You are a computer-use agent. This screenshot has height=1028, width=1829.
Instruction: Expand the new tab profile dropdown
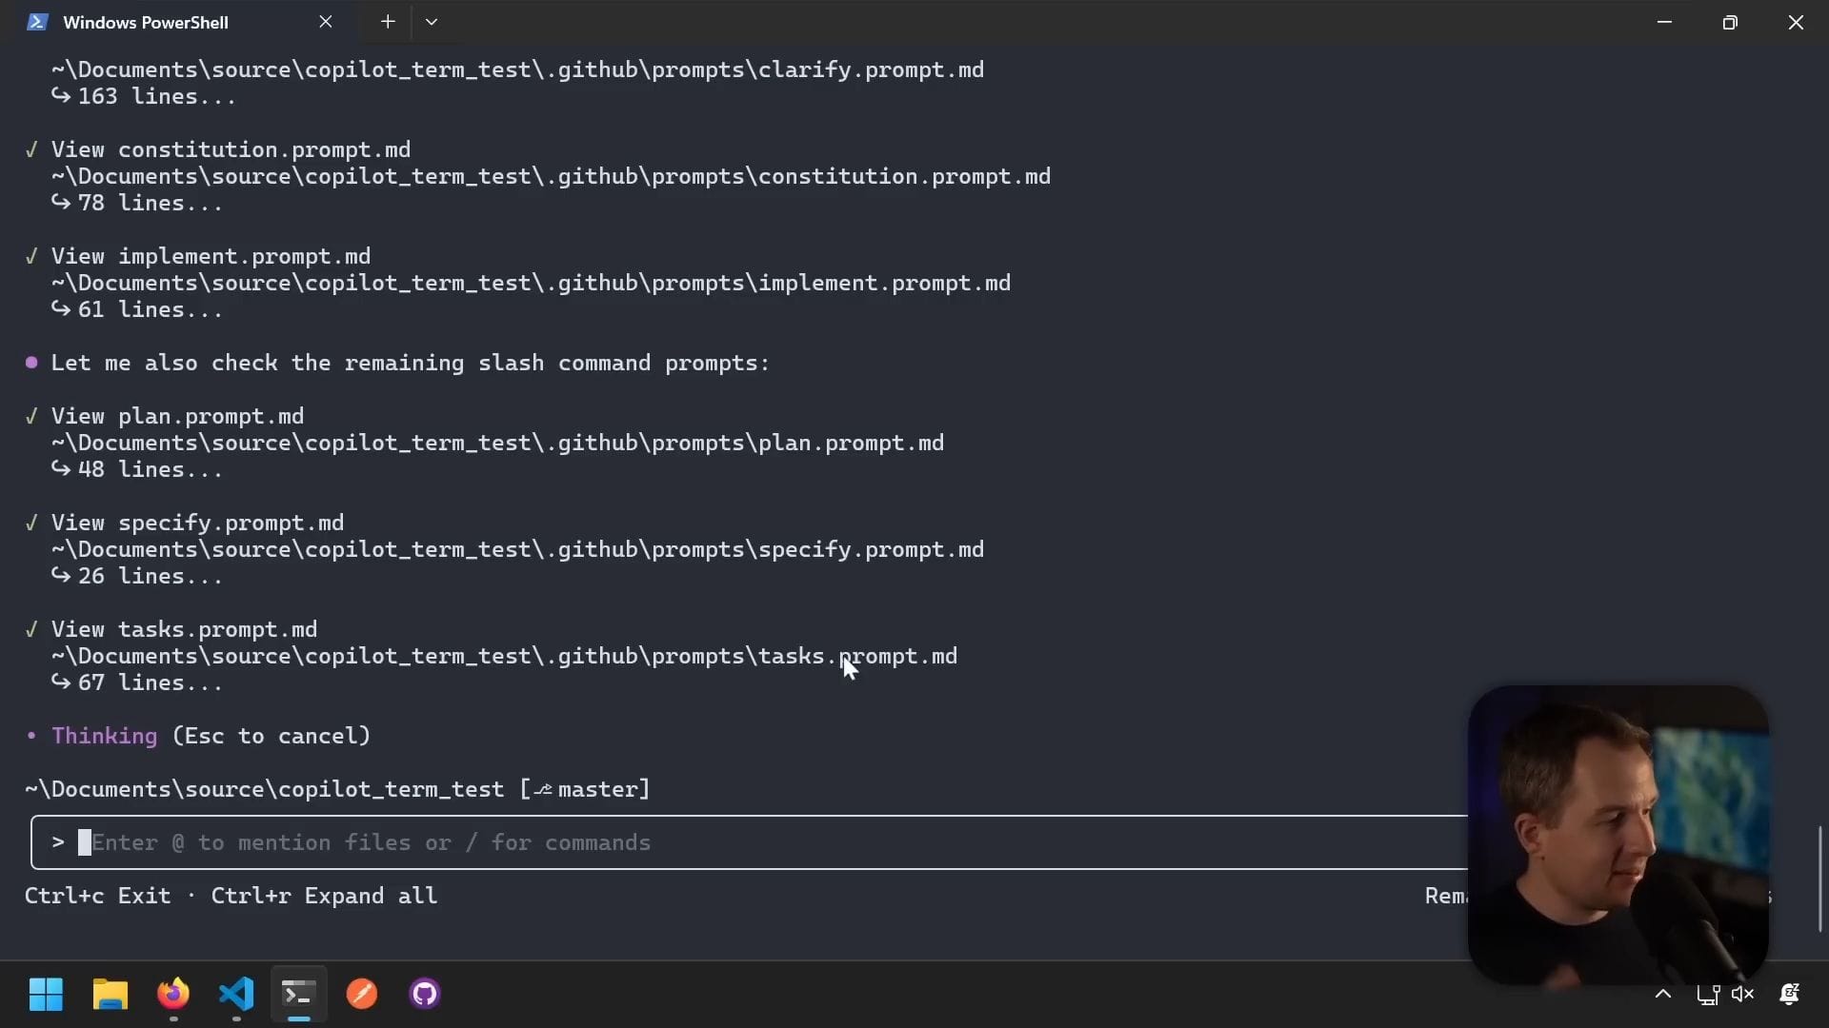[x=432, y=22]
